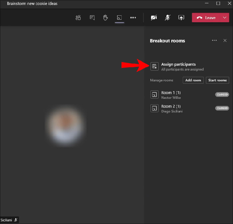
Task: Open the meeting chat icon
Action: [x=92, y=18]
